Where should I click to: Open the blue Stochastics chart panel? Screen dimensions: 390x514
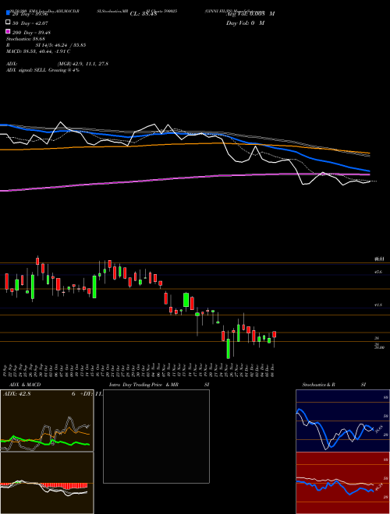point(342,421)
